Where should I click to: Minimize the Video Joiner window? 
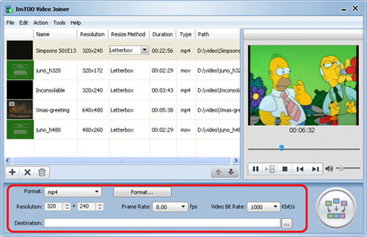click(344, 10)
